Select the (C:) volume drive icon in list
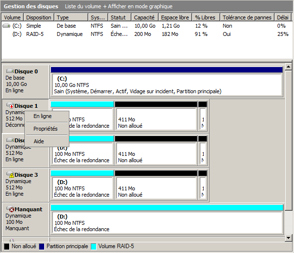Image resolution: width=294 pixels, height=253 pixels. pyautogui.click(x=6, y=26)
